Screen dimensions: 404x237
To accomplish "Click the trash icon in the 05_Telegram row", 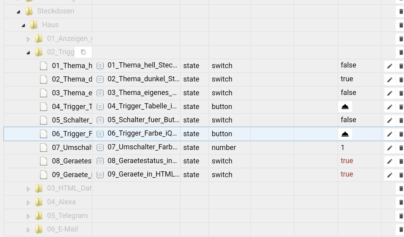I will (x=401, y=216).
